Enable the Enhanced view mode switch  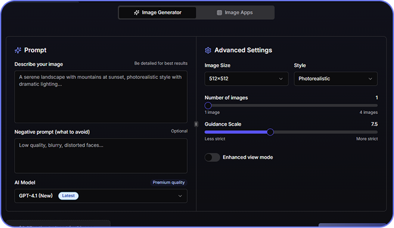point(212,157)
